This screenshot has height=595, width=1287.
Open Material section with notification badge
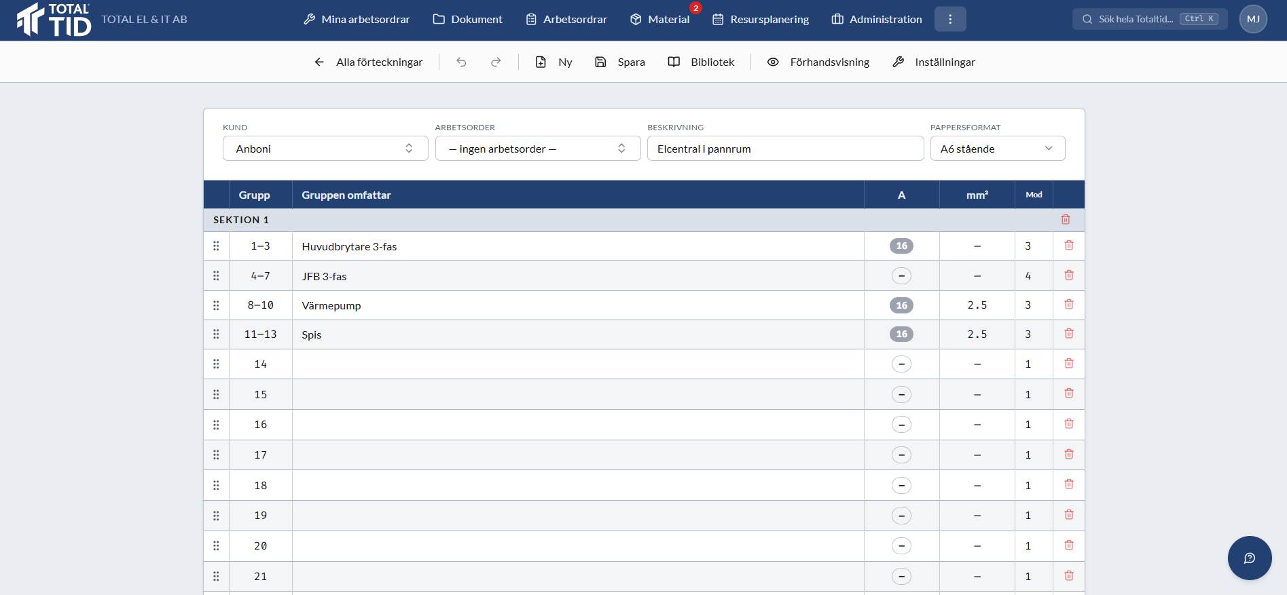tap(659, 19)
